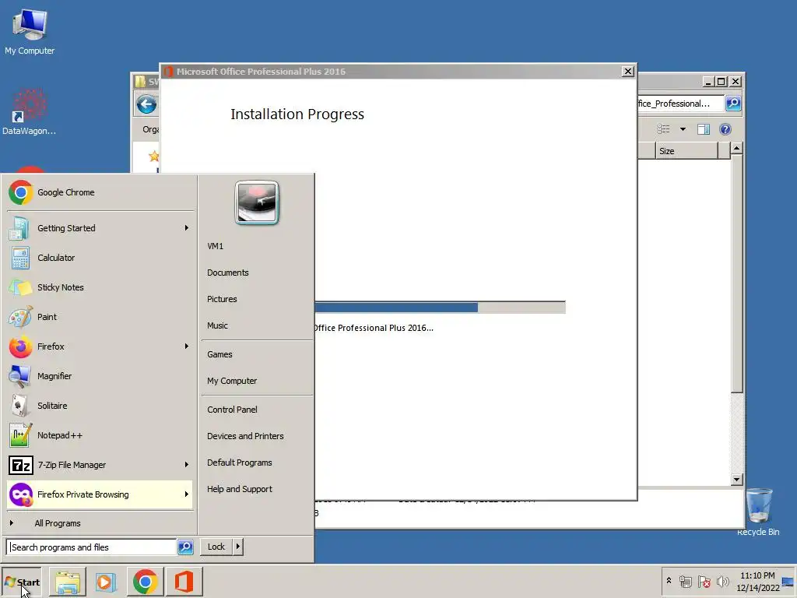797x598 pixels.
Task: Click the Explorer search field
Action: 680,104
